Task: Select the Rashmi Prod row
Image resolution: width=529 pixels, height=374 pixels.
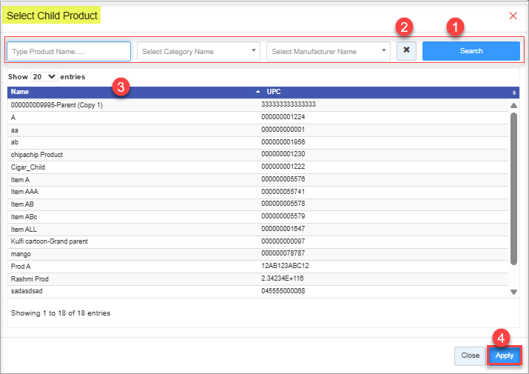Action: 257,279
